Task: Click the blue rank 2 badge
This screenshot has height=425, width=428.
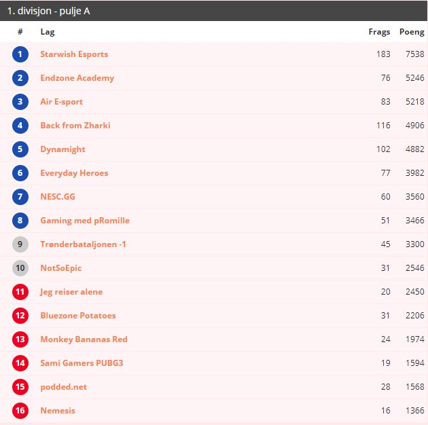Action: [x=20, y=78]
